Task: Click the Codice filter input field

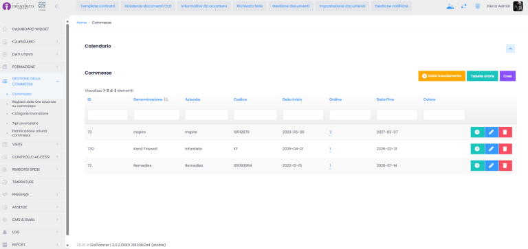Action: (255, 115)
